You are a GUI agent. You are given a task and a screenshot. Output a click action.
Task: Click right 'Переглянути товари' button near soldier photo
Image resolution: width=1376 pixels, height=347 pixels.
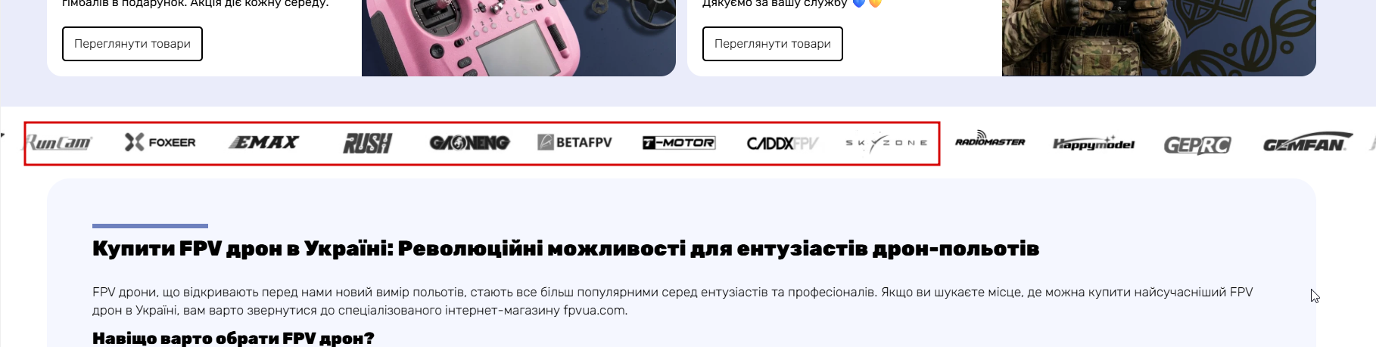773,44
